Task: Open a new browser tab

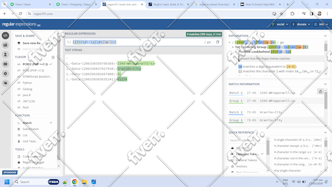Action: click(x=288, y=4)
